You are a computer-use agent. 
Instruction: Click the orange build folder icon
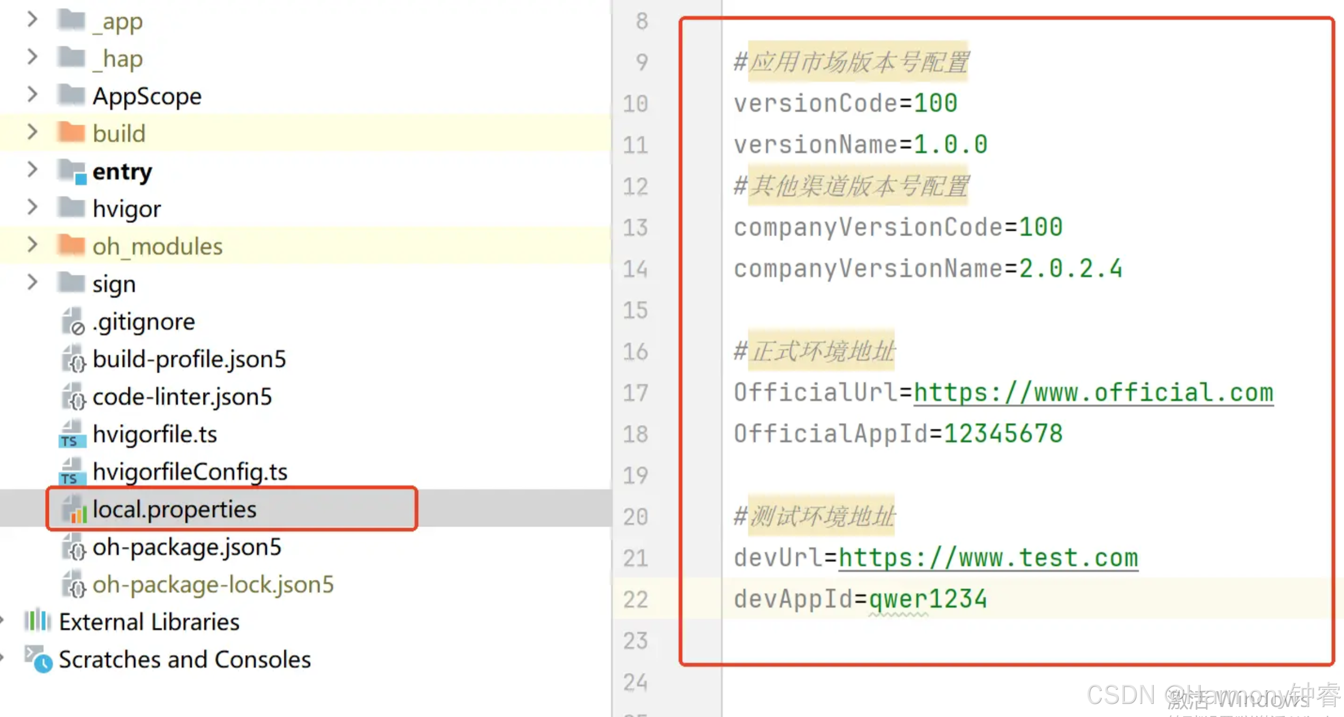pos(71,133)
